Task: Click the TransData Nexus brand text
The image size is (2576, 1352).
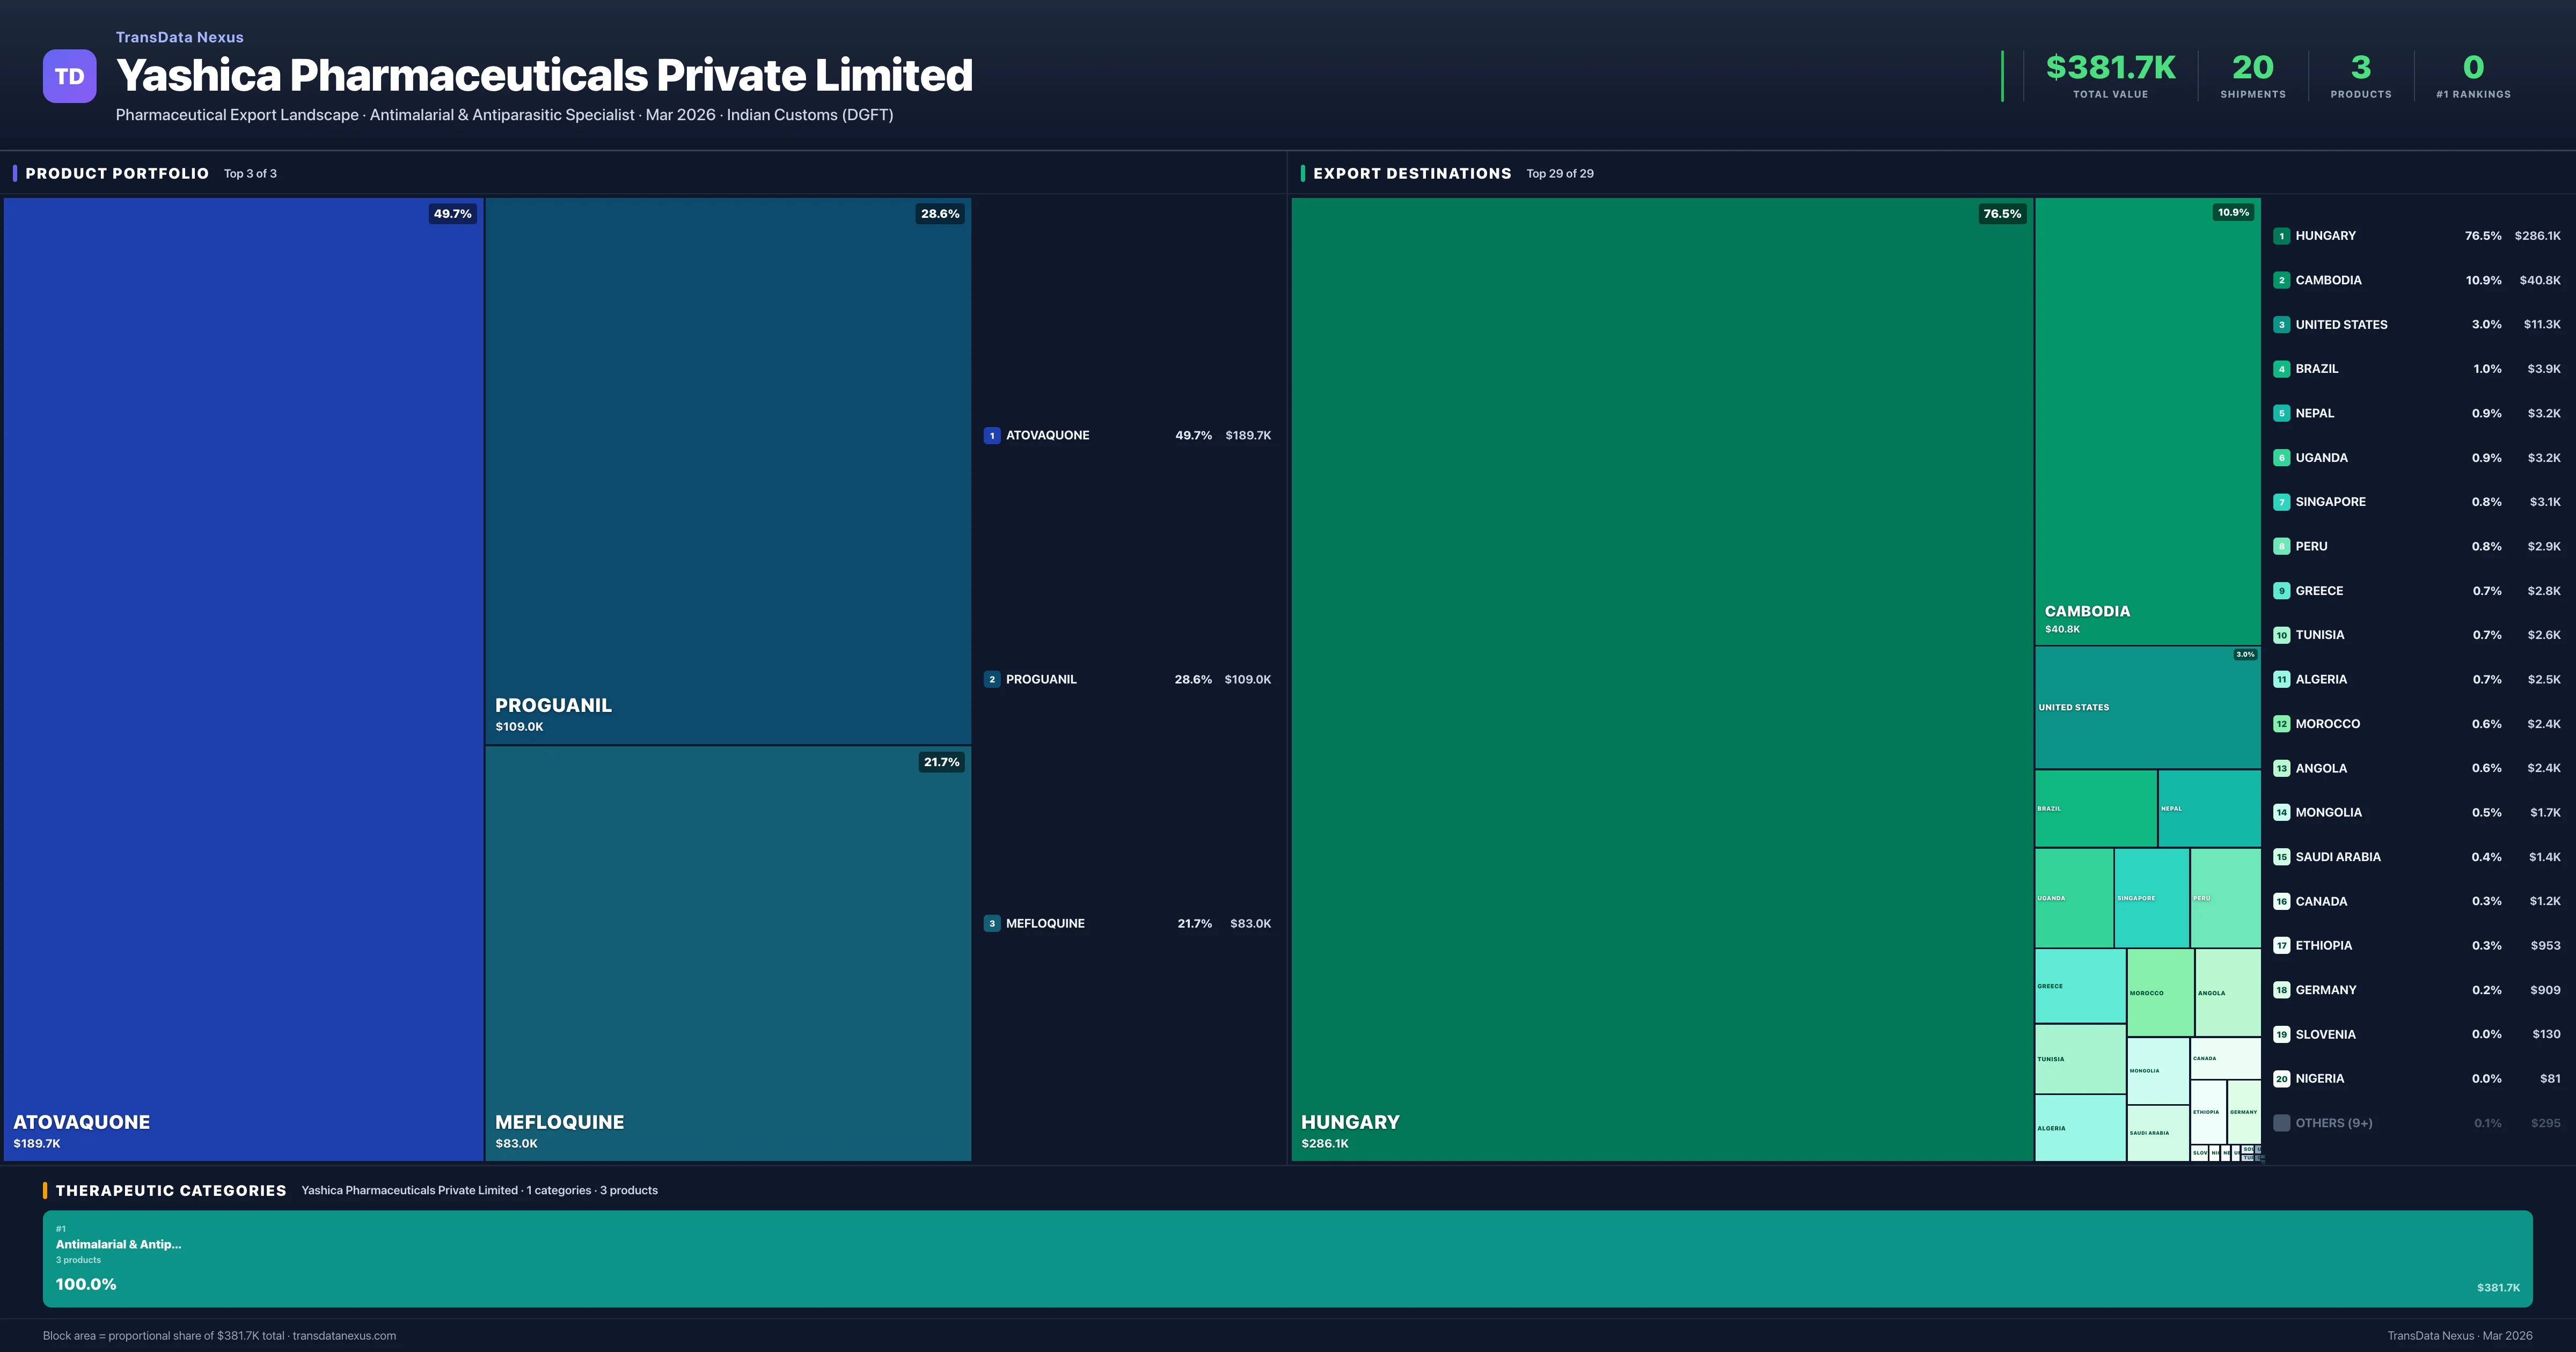Action: point(179,37)
